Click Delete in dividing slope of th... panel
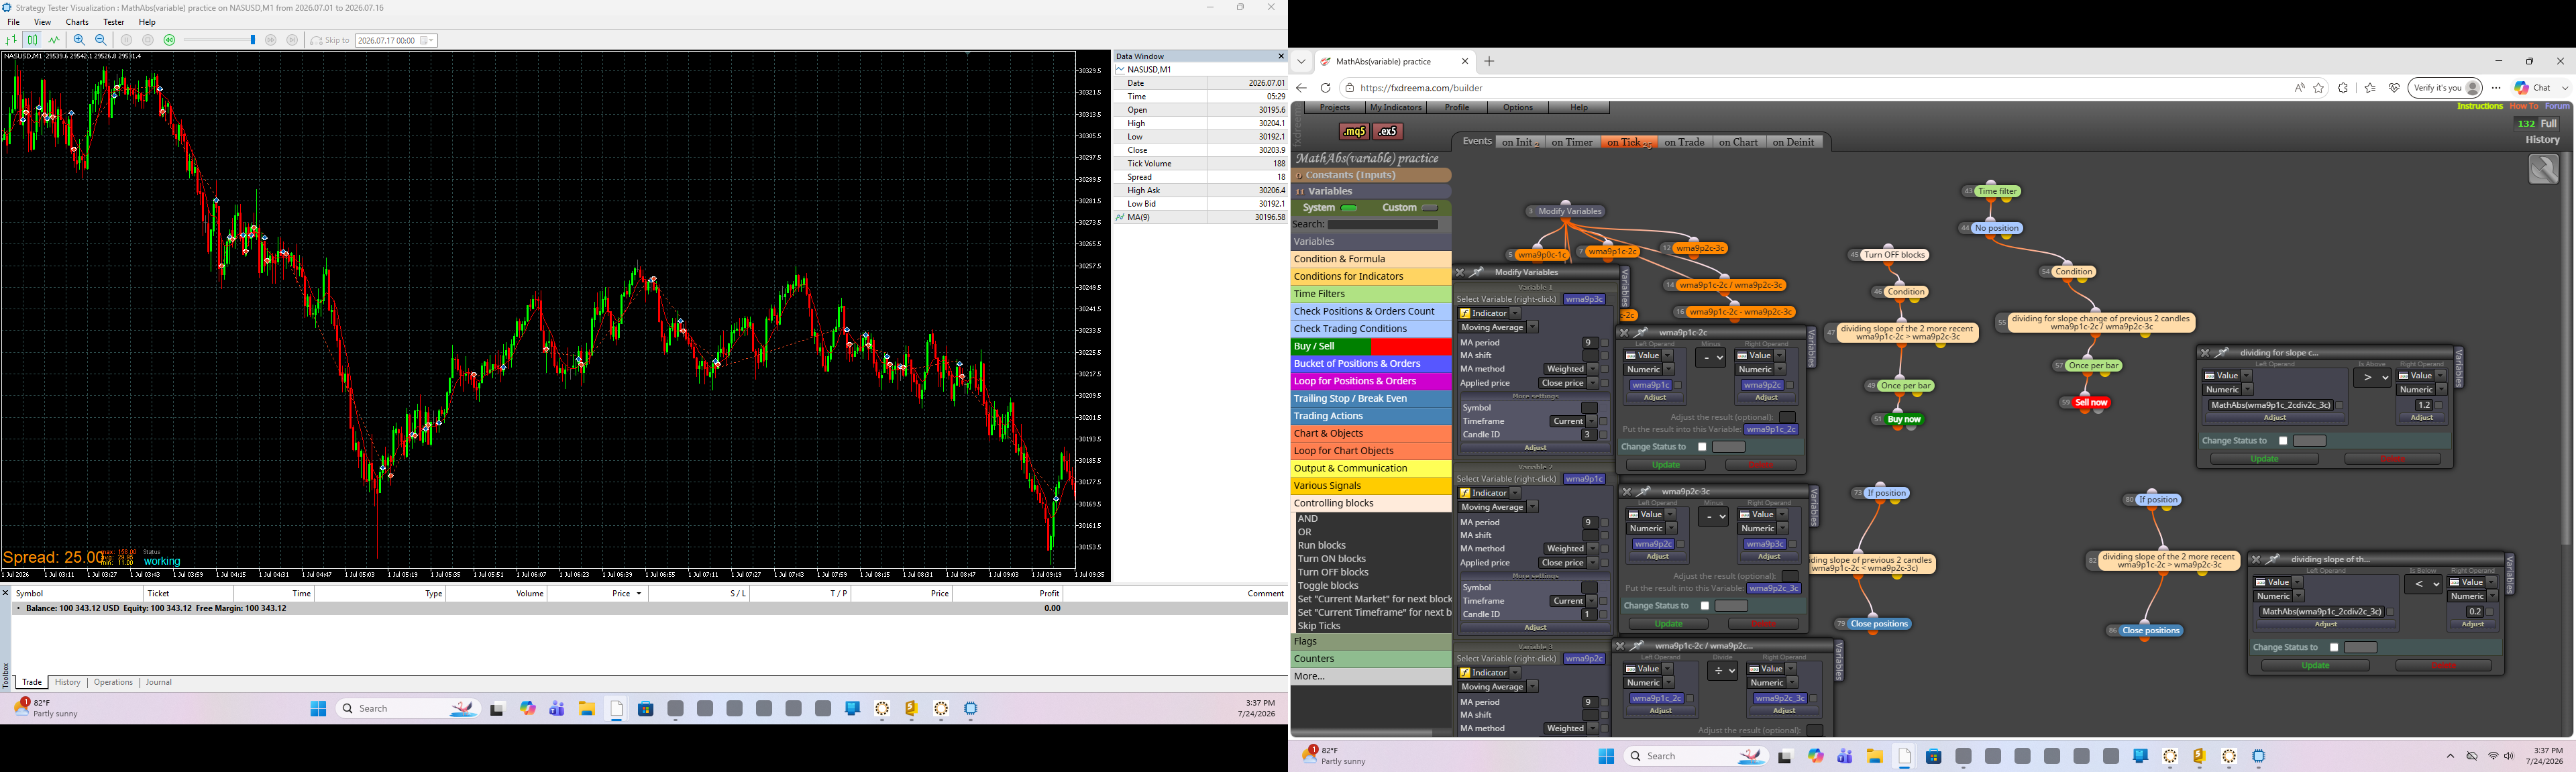The width and height of the screenshot is (2576, 772). pyautogui.click(x=2443, y=665)
